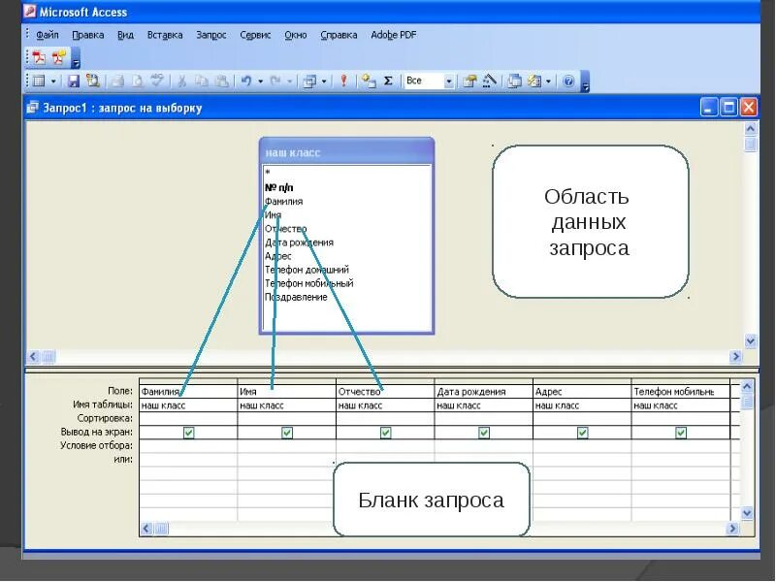Click Сортировка cell under Имя column
The width and height of the screenshot is (776, 582).
[x=287, y=419]
